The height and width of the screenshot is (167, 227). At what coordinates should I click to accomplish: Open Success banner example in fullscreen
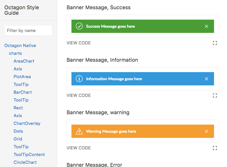click(215, 43)
